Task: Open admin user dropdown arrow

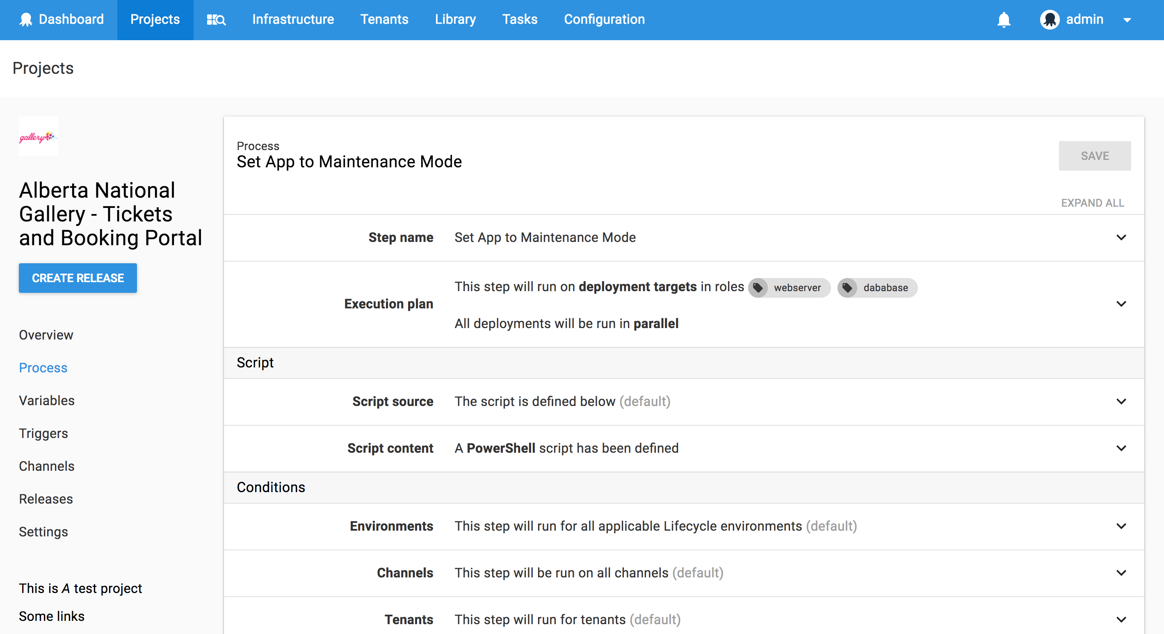Action: point(1127,20)
